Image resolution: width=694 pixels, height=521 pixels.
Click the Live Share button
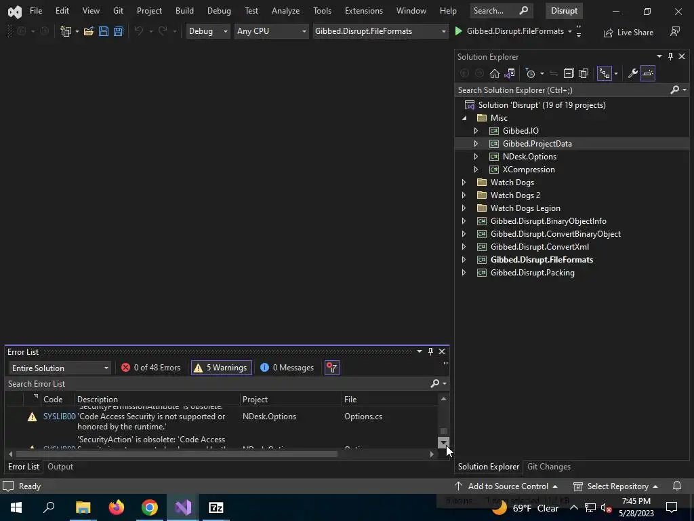[x=628, y=33]
